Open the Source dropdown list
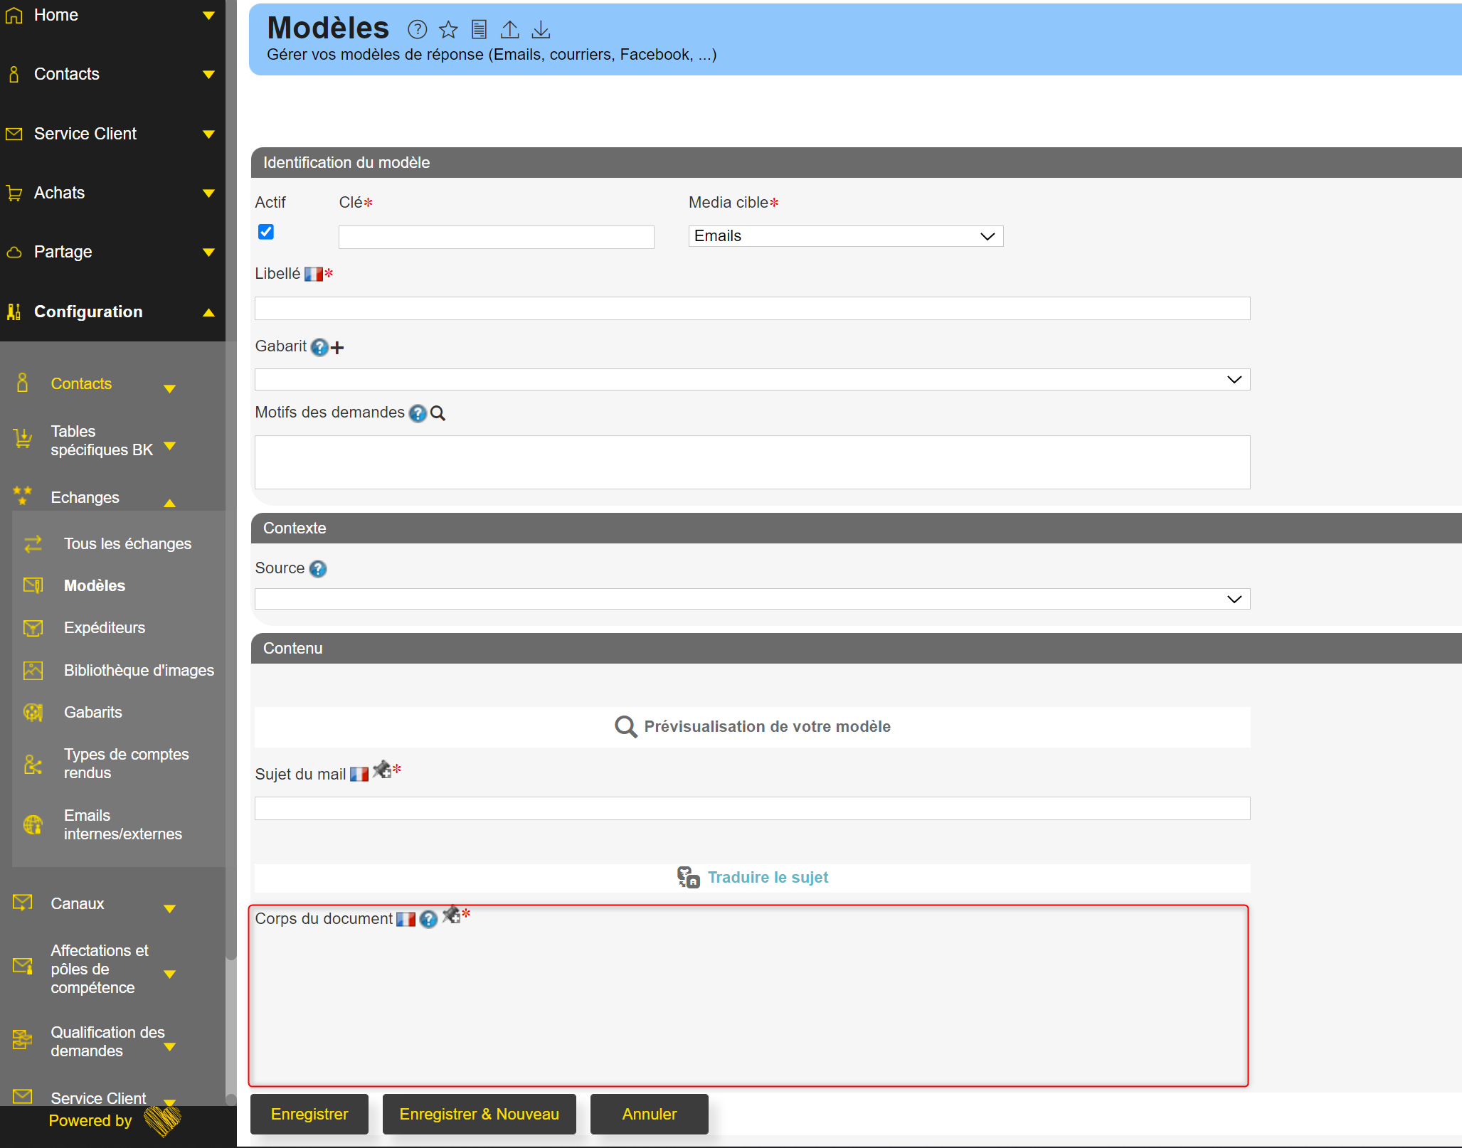The width and height of the screenshot is (1462, 1148). point(752,599)
